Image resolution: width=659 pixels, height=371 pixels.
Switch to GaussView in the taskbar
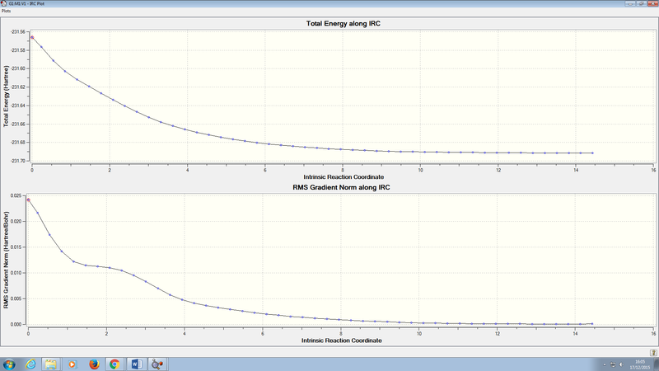click(x=157, y=364)
